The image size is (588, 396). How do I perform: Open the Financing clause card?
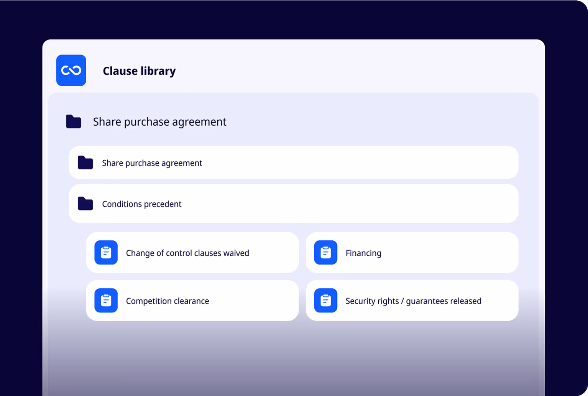point(412,253)
